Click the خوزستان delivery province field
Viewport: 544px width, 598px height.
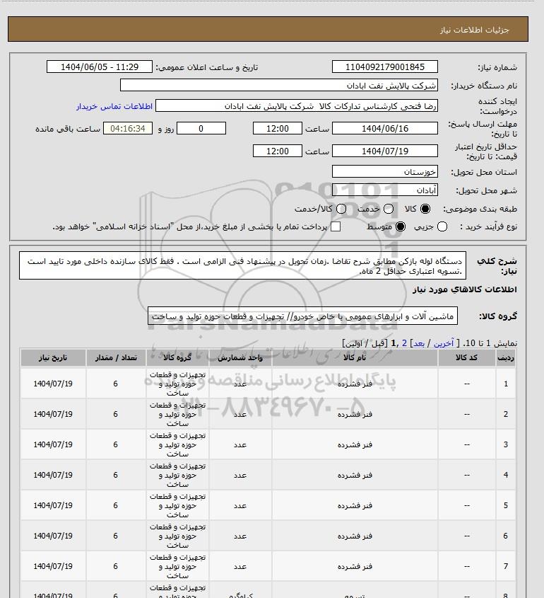click(x=385, y=172)
